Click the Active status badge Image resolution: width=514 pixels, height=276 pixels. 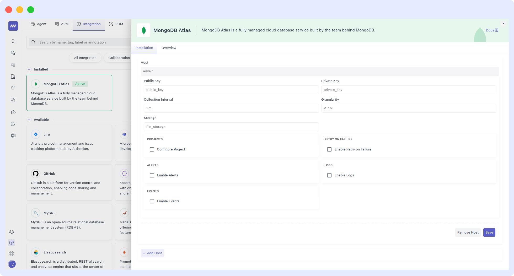[x=80, y=84]
